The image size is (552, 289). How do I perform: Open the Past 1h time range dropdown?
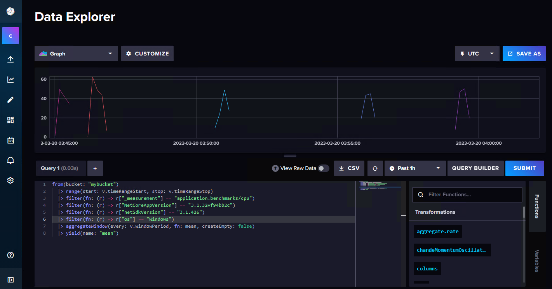[x=415, y=168]
